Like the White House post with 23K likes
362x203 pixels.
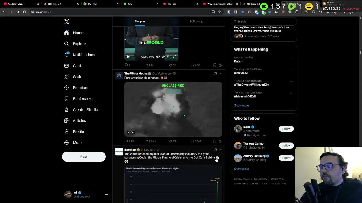[173, 141]
